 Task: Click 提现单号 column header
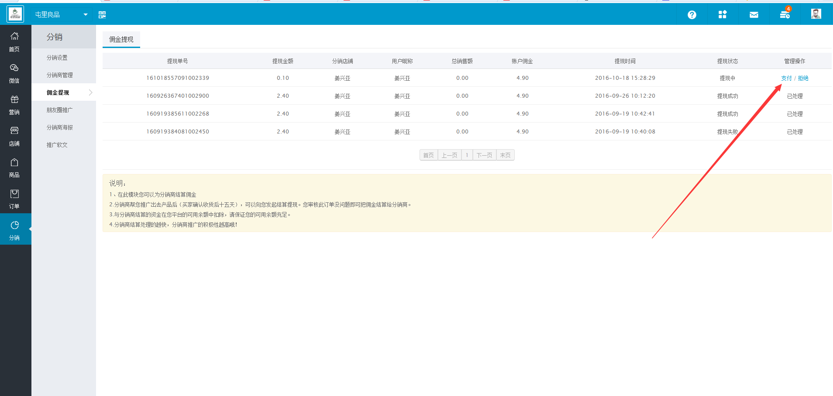coord(178,61)
